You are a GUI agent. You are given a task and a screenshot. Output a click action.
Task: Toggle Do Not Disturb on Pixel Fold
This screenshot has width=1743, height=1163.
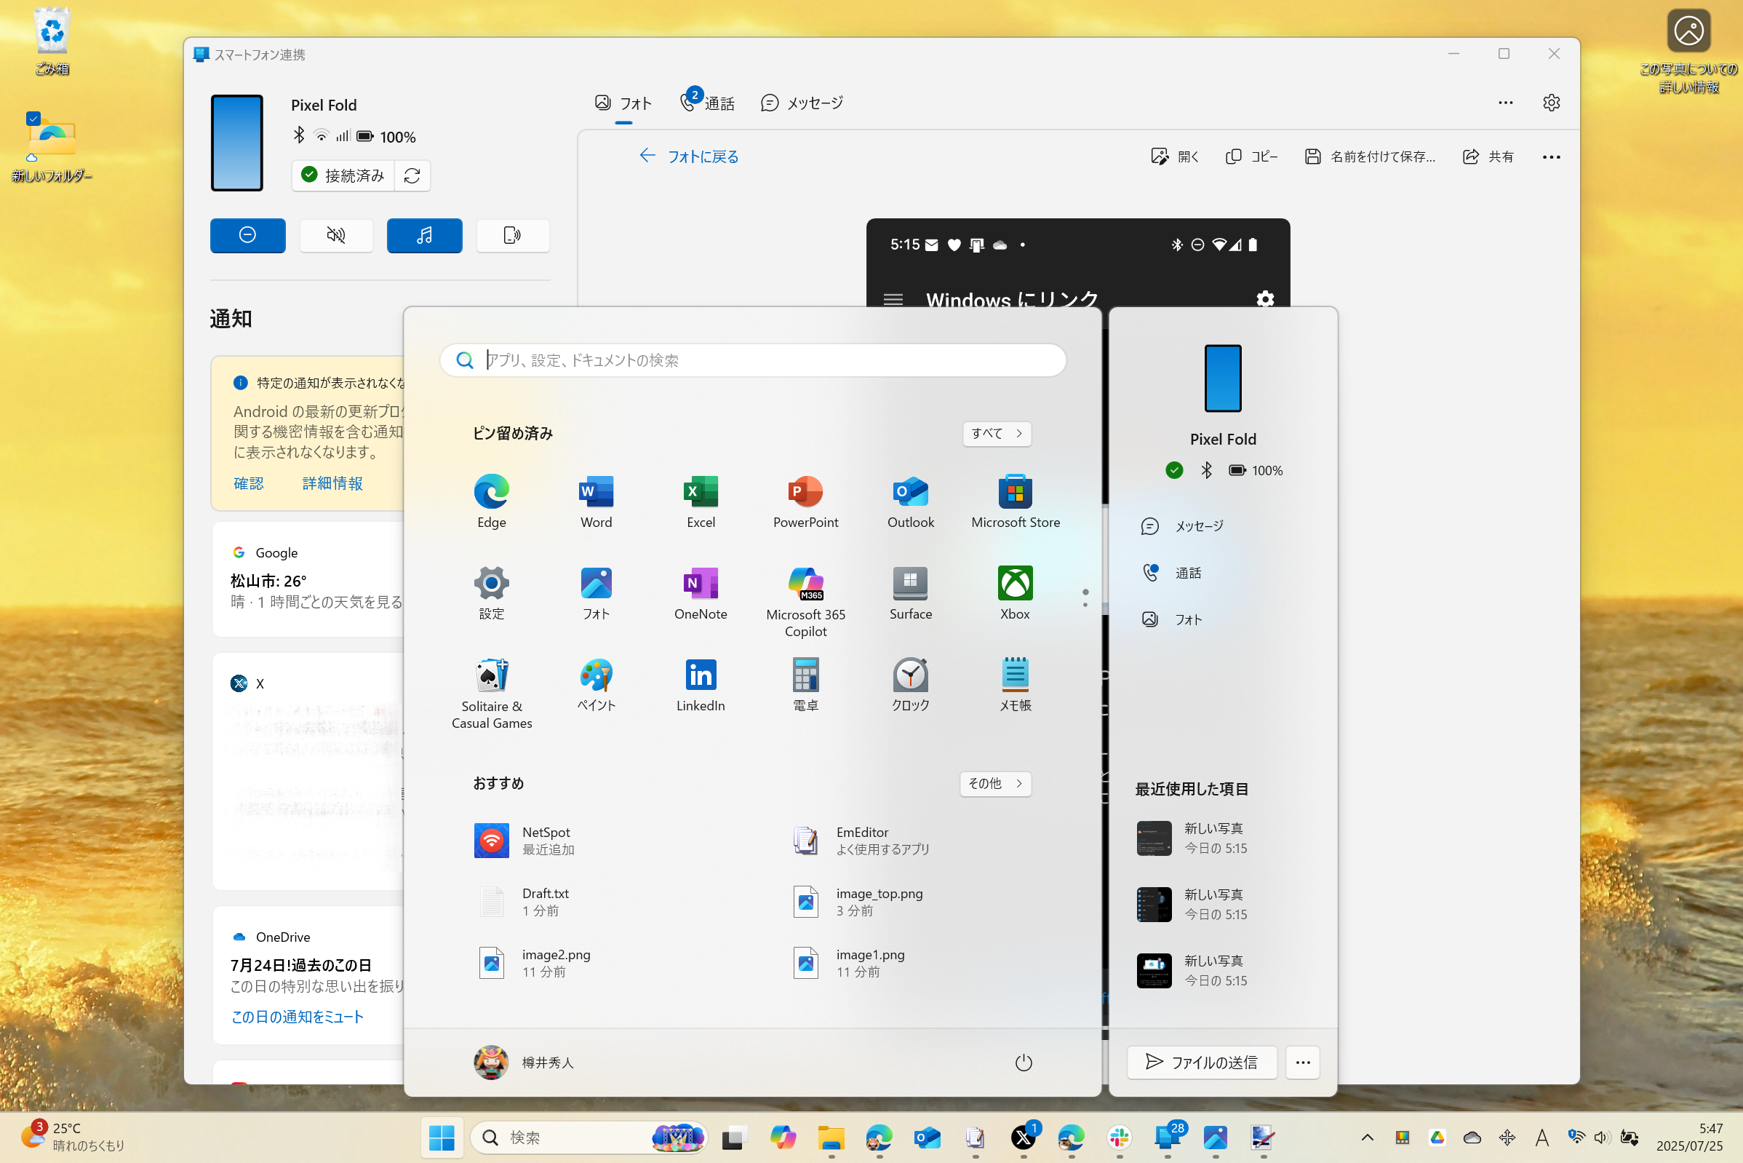(x=247, y=235)
